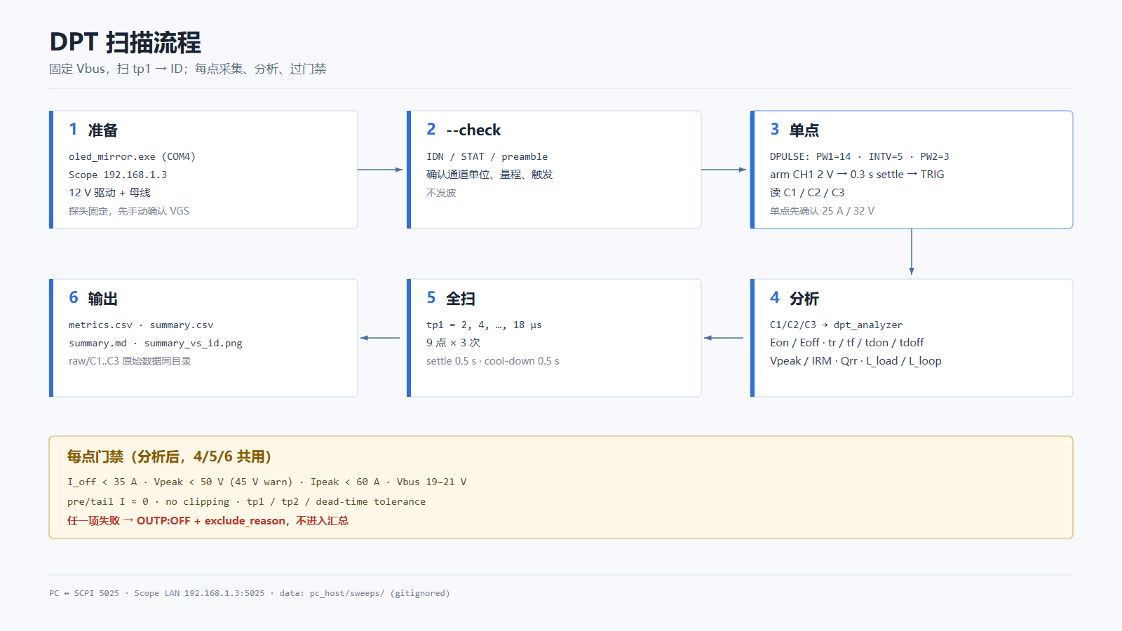Select the subtitle line '固定 Vbus，扫 tp1 → ID'

click(187, 69)
